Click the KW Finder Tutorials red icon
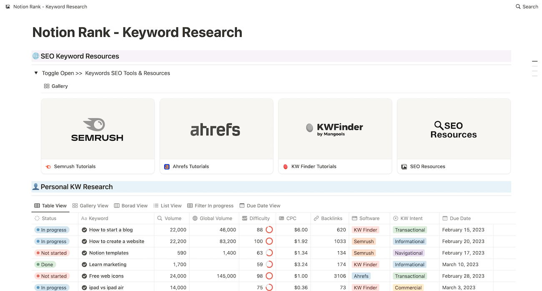Viewport: 542px width, 291px height. click(286, 167)
